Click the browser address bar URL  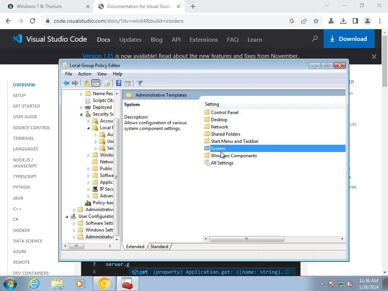tap(119, 21)
